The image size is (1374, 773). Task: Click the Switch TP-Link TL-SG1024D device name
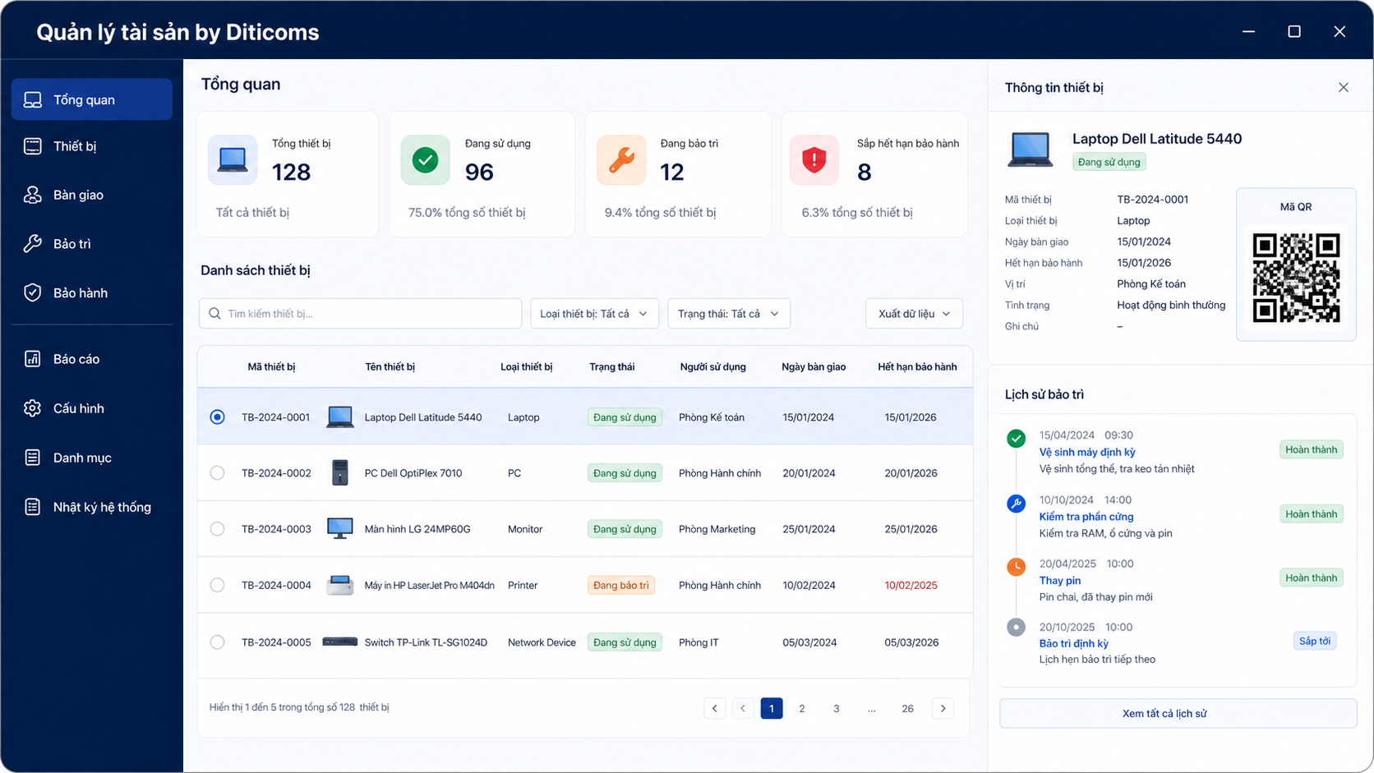pyautogui.click(x=426, y=642)
